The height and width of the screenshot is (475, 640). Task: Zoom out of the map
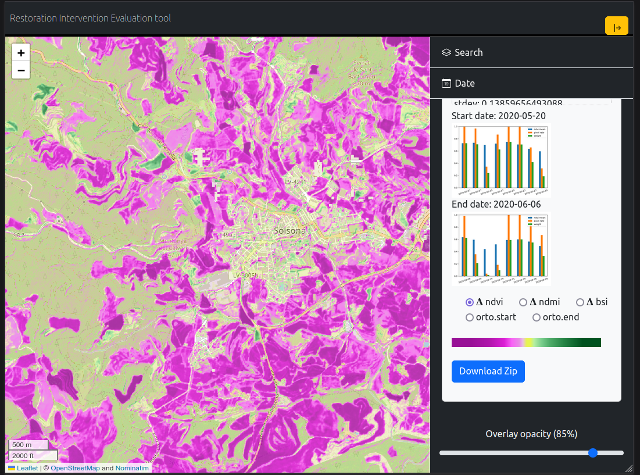(x=21, y=70)
